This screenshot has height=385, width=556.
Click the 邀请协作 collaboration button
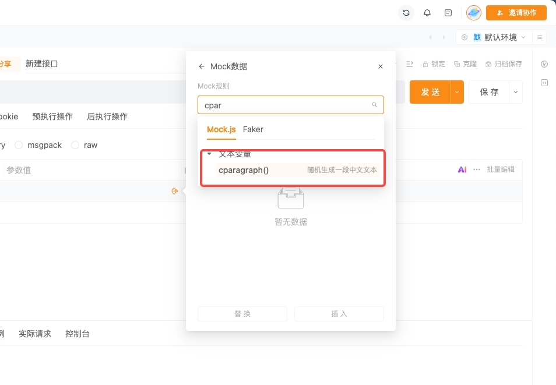point(516,12)
